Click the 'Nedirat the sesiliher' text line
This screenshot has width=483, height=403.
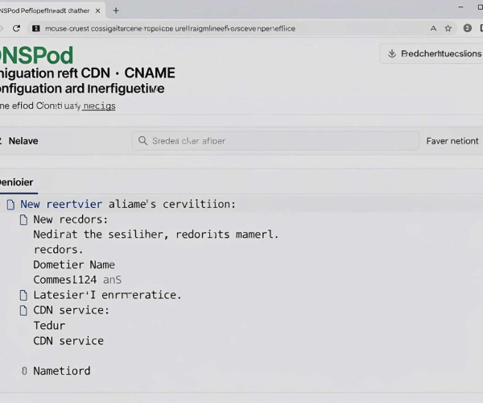click(x=156, y=235)
